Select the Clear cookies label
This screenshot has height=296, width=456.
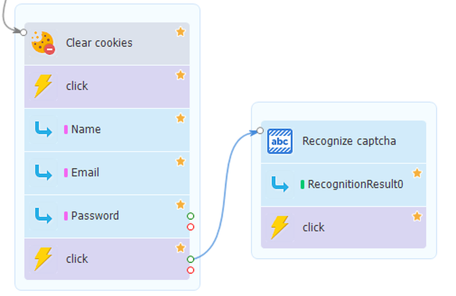click(x=99, y=43)
